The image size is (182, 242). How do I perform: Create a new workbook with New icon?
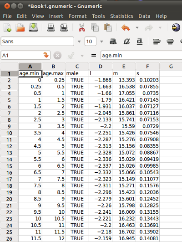(7, 28)
